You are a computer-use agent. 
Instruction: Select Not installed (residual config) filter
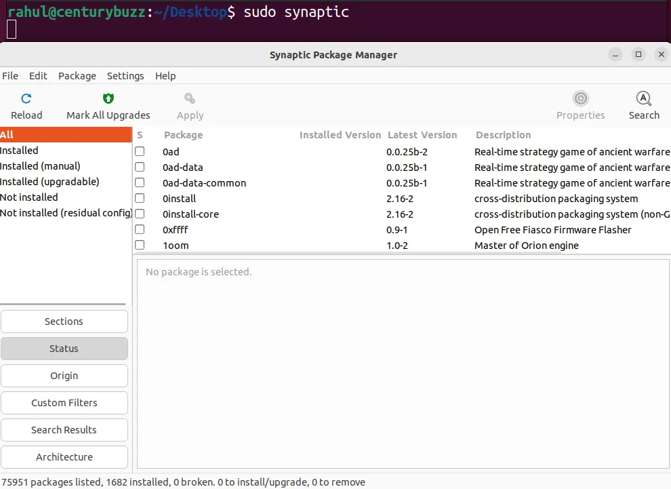66,213
